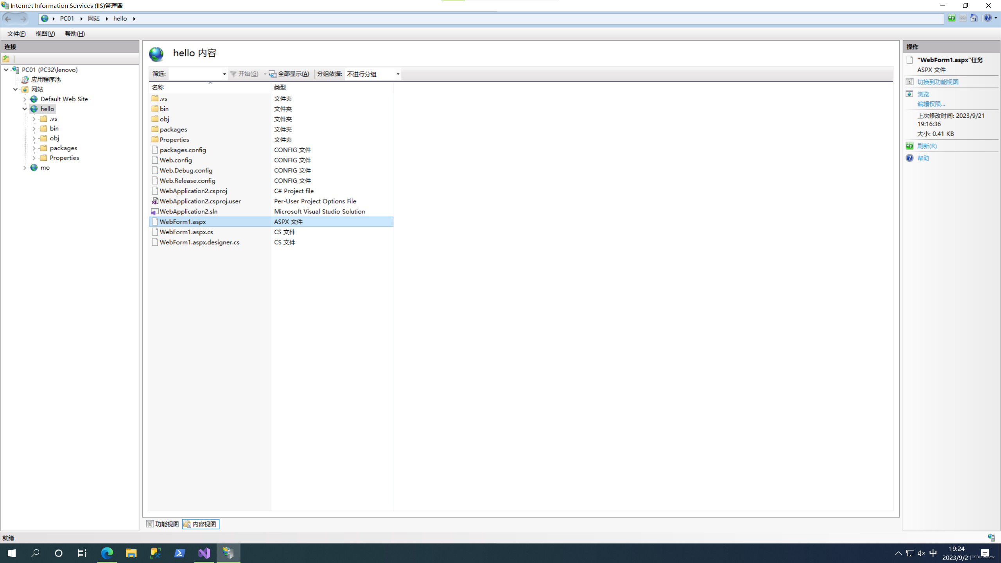The image size is (1001, 563).
Task: Select Web.config in the content list
Action: tap(176, 160)
